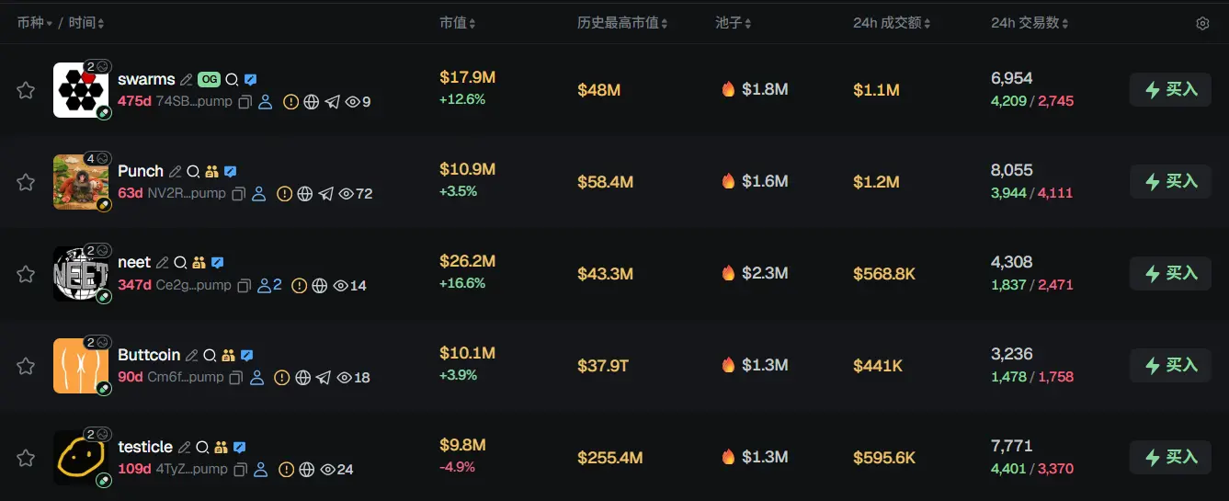Open the table settings gear
This screenshot has width=1229, height=501.
(x=1202, y=23)
